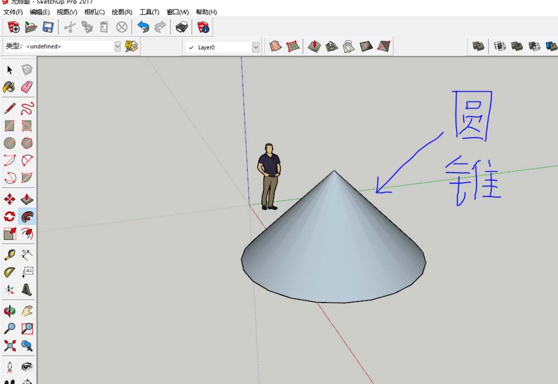Image resolution: width=558 pixels, height=384 pixels.
Task: Click the Union solids tool
Action: pyautogui.click(x=517, y=46)
